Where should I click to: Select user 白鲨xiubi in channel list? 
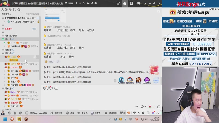pos(15,106)
